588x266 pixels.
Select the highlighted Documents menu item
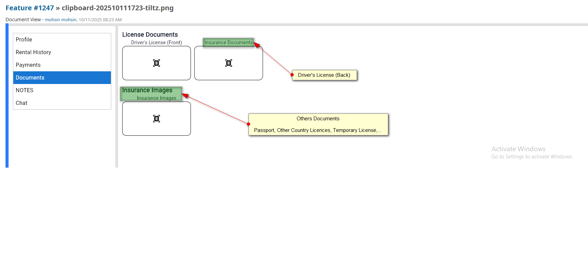[x=30, y=78]
